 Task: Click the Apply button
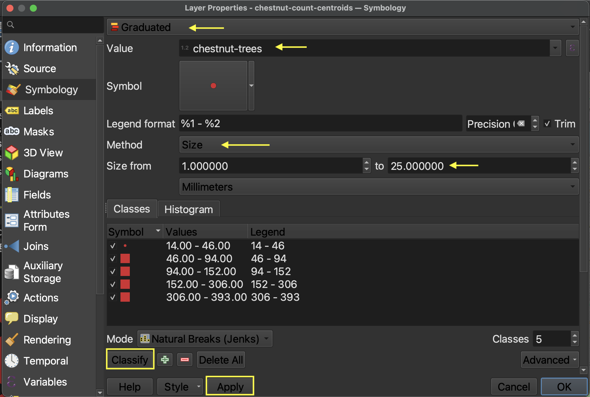(x=230, y=386)
